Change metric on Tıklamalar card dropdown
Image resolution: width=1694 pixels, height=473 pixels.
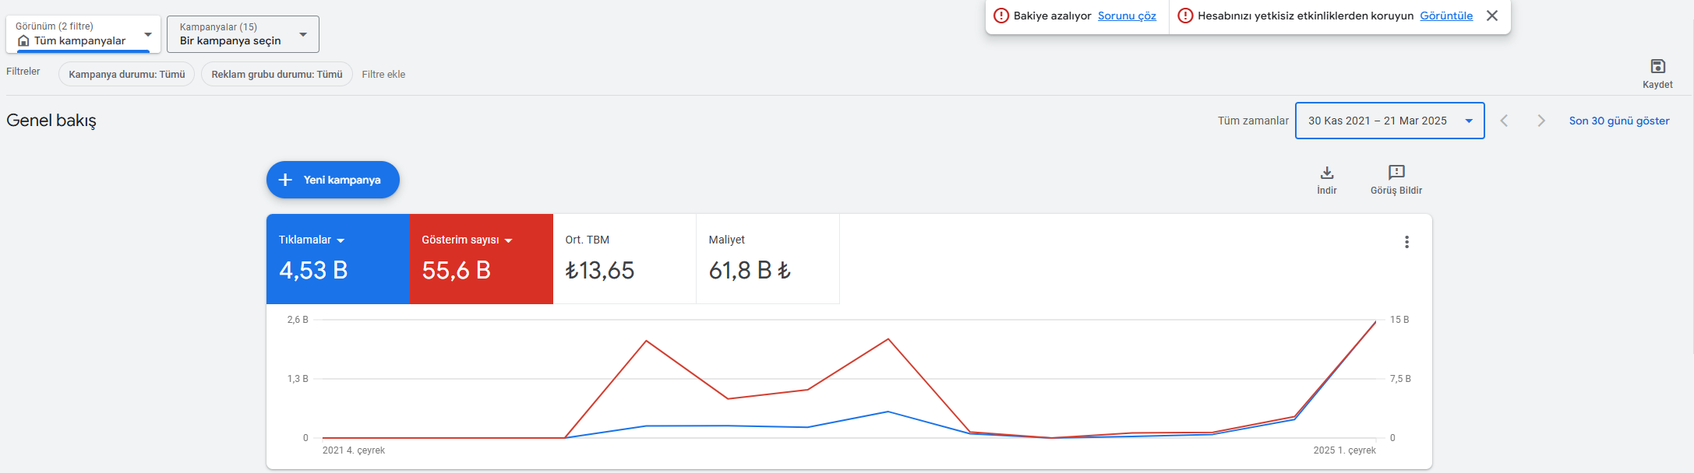point(341,240)
